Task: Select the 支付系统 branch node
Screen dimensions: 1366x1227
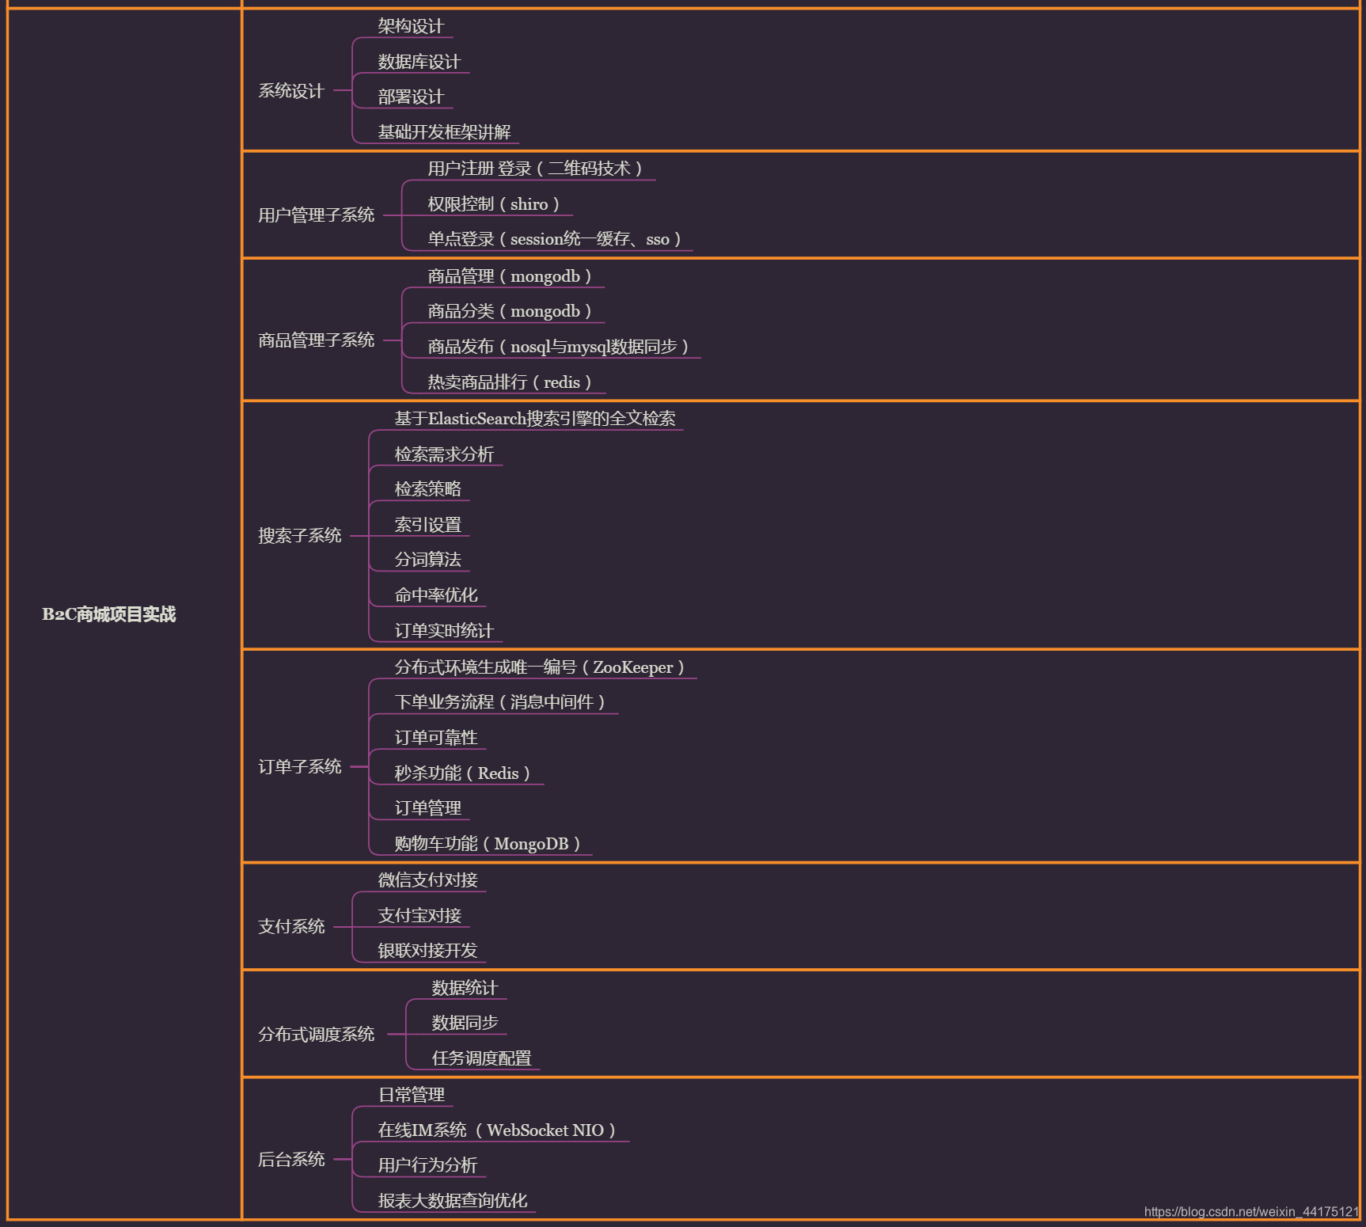Action: click(x=291, y=926)
